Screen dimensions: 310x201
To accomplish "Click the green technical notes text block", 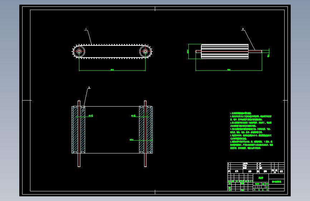I will pyautogui.click(x=251, y=131).
